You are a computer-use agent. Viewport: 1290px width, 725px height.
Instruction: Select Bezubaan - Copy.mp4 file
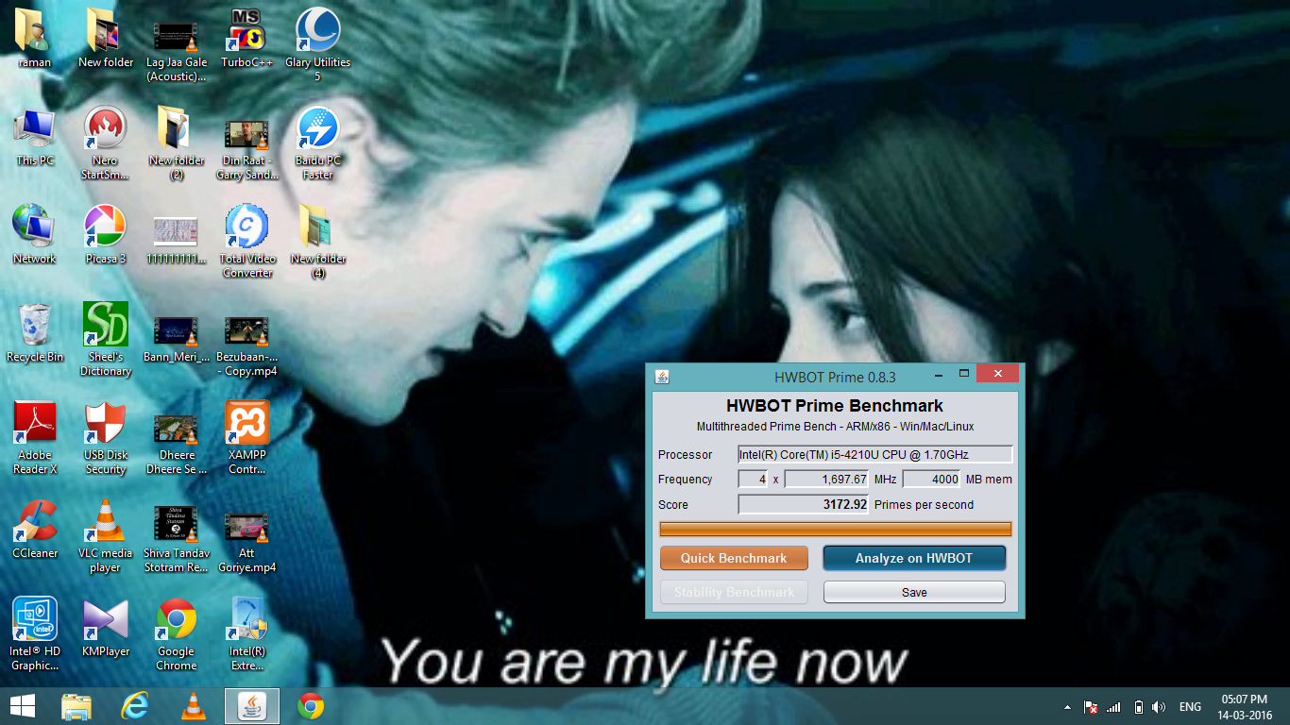246,329
